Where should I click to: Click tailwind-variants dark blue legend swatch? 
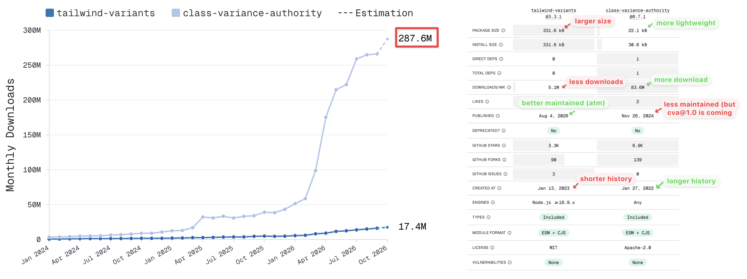pos(50,13)
